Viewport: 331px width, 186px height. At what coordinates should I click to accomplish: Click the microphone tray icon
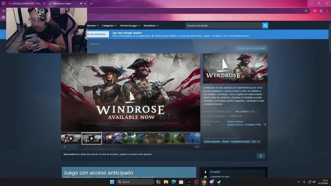pyautogui.click(x=304, y=182)
